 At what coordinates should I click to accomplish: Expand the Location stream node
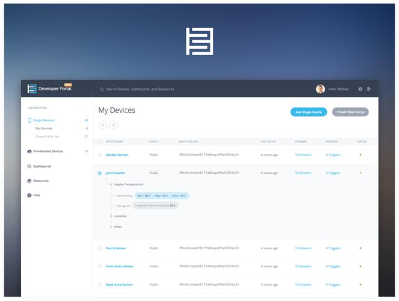coord(110,216)
